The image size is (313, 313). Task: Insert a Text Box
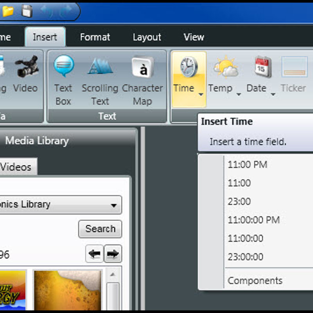pos(63,67)
